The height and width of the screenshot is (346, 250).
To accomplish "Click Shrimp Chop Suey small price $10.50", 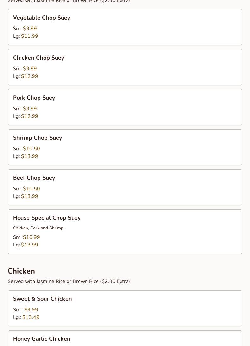I will 31,149.
